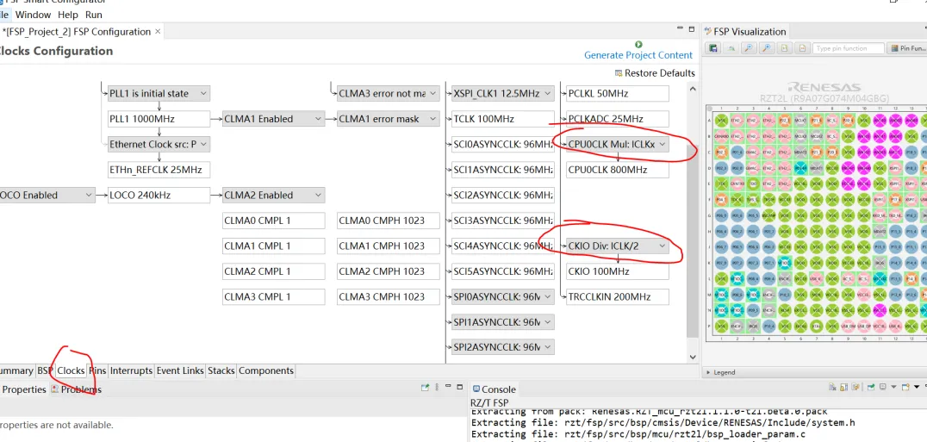
Task: Click the save image icon in FSP Visualization toolbar
Action: pos(713,48)
